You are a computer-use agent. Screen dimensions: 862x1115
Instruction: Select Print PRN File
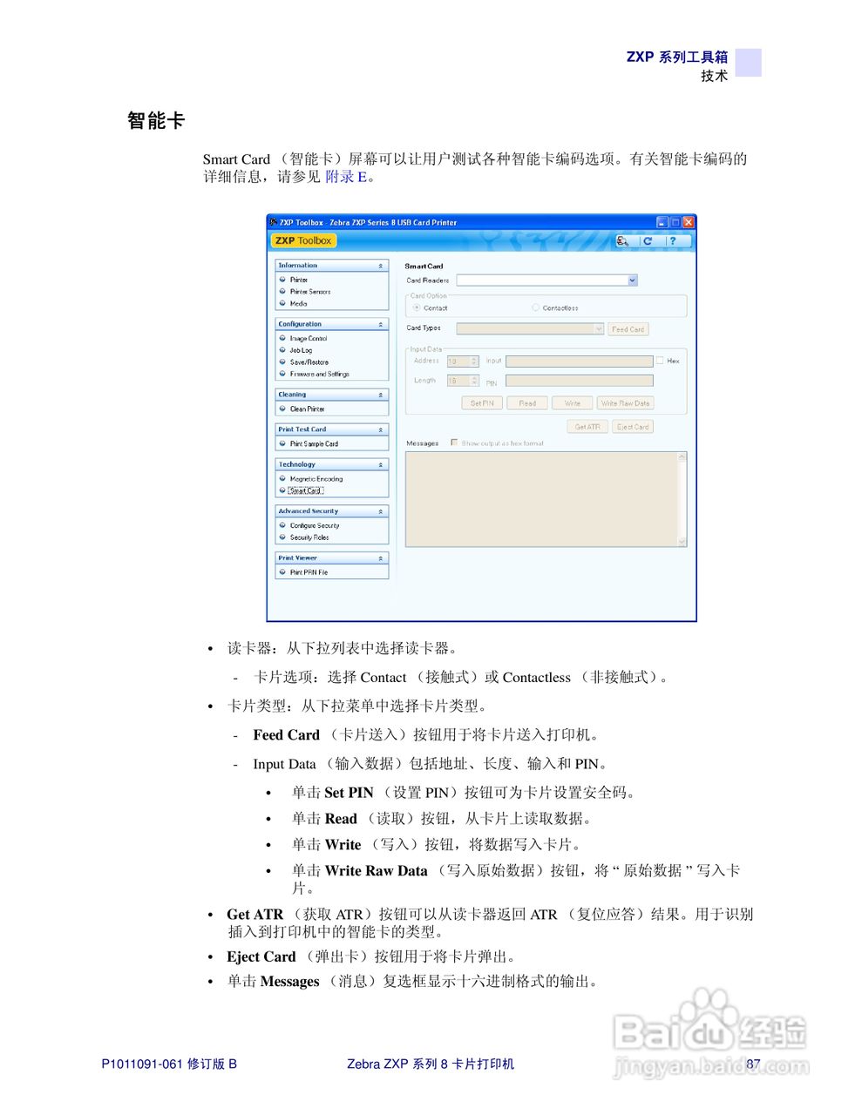(x=309, y=572)
